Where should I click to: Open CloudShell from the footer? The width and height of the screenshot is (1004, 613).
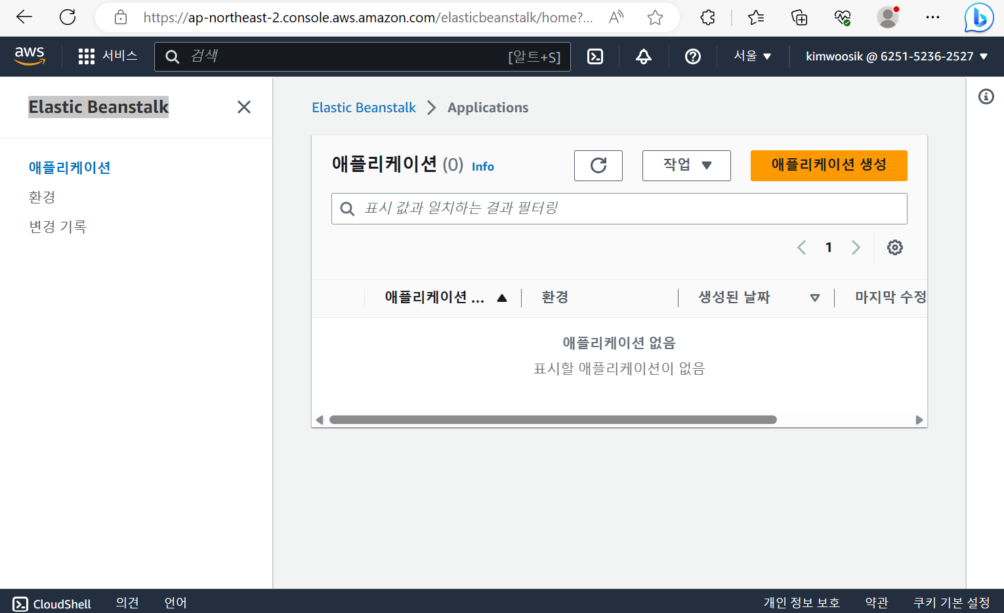[52, 604]
